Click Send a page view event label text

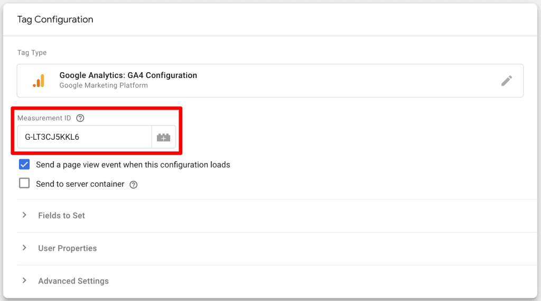tap(133, 164)
